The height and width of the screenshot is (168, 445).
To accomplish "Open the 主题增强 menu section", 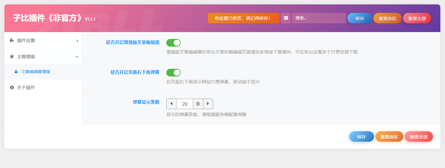I will point(43,56).
